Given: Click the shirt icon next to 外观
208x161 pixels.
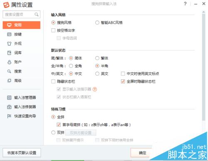Looking at the screenshot, I should click(9, 44).
